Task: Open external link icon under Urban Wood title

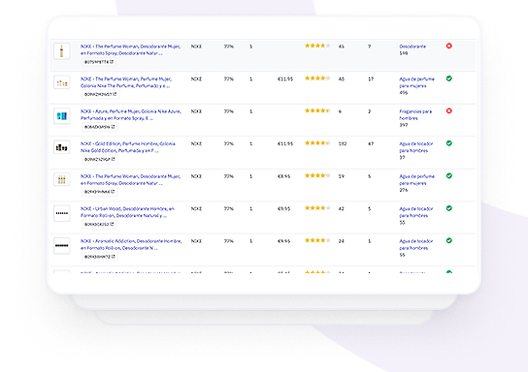Action: pyautogui.click(x=113, y=224)
